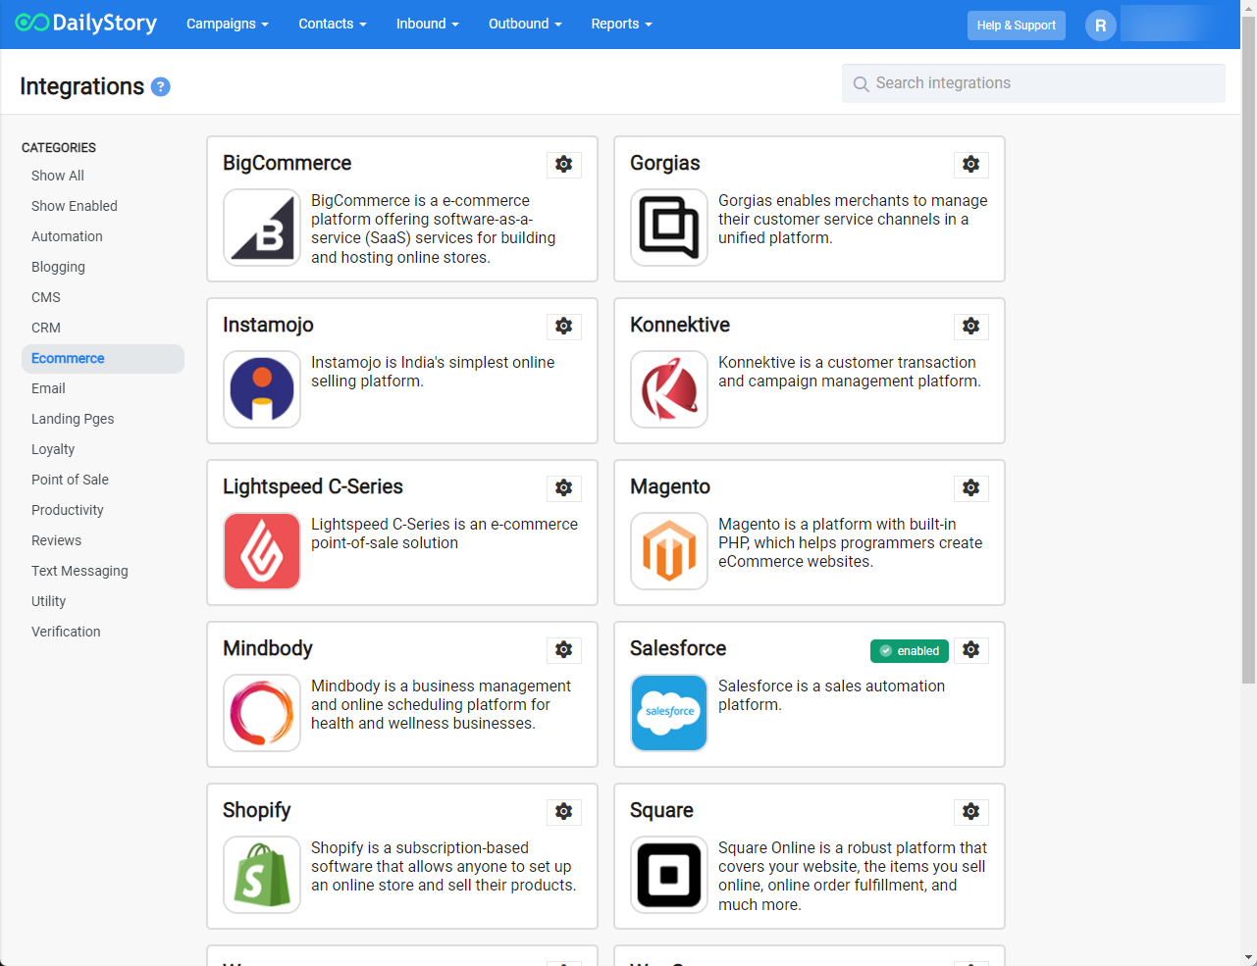Click the Shopify bag logo
Image resolution: width=1257 pixels, height=966 pixels.
(x=262, y=875)
